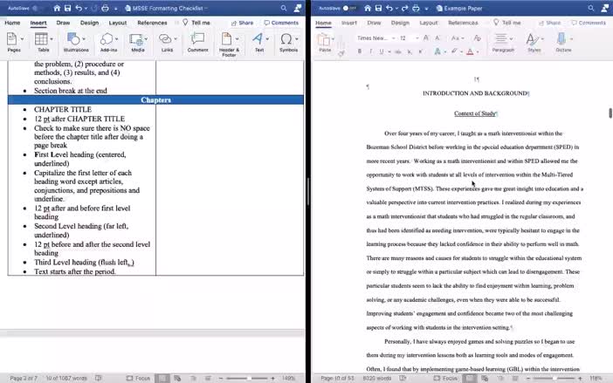This screenshot has width=613, height=383.
Task: Toggle AutoSave switch in the Example Paper window
Action: [348, 8]
